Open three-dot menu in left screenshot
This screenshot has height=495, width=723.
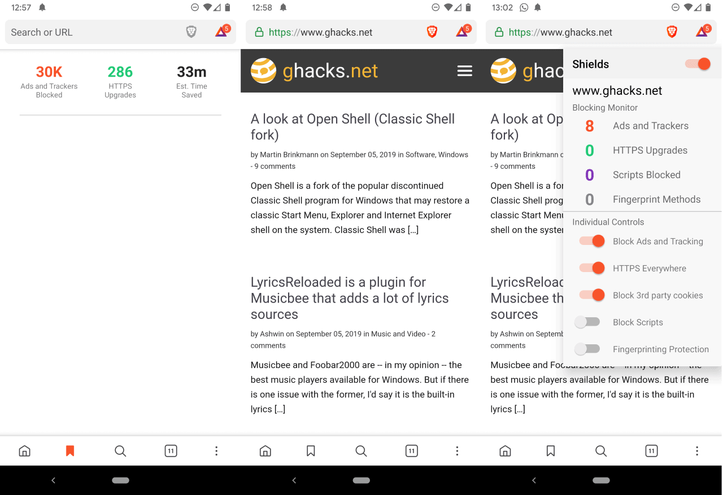coord(216,451)
